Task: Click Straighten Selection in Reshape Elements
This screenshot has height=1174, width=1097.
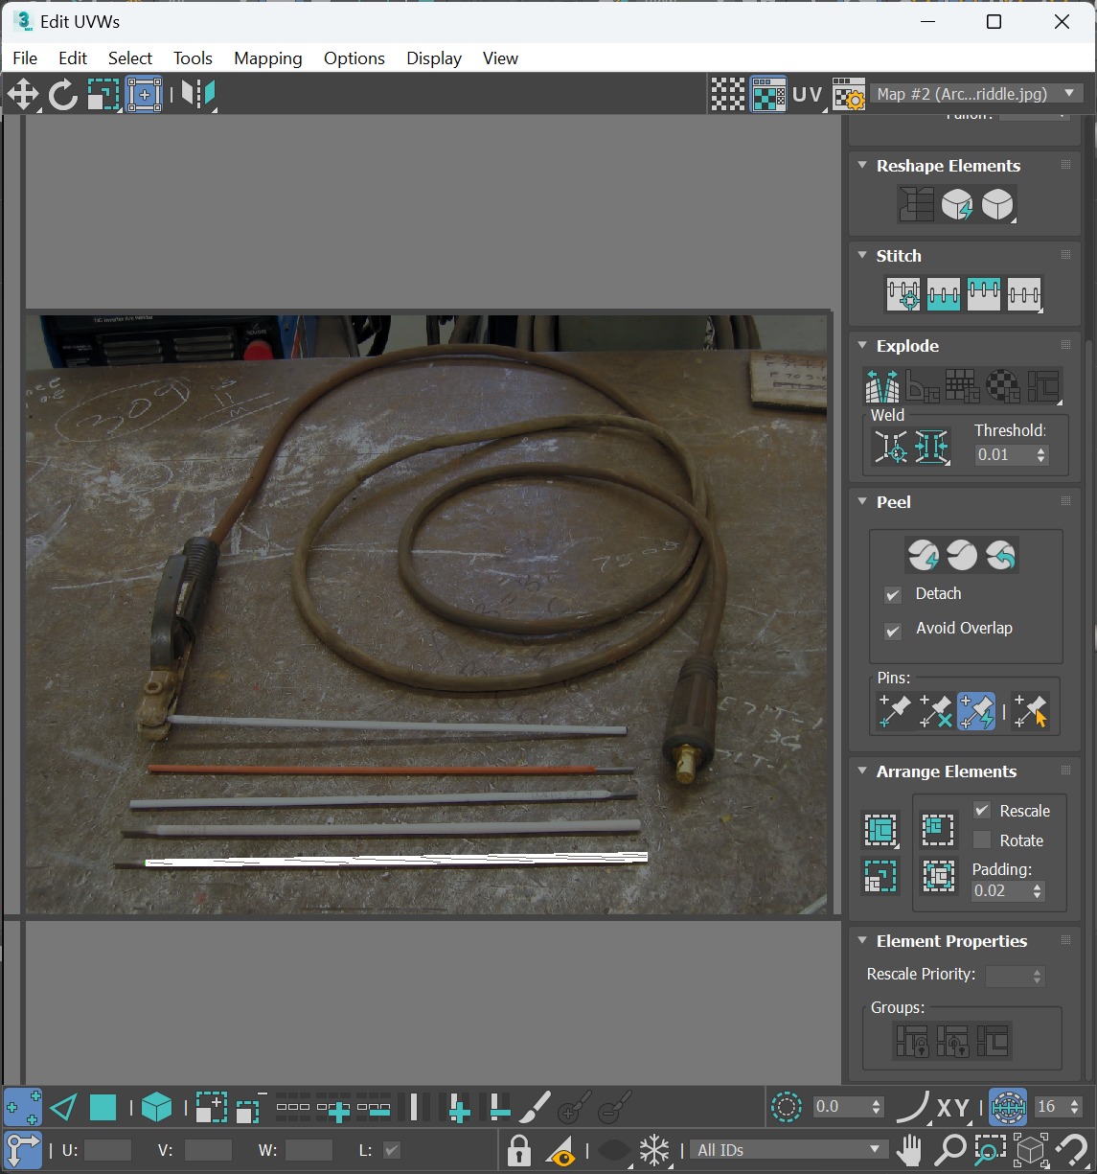Action: 916,204
